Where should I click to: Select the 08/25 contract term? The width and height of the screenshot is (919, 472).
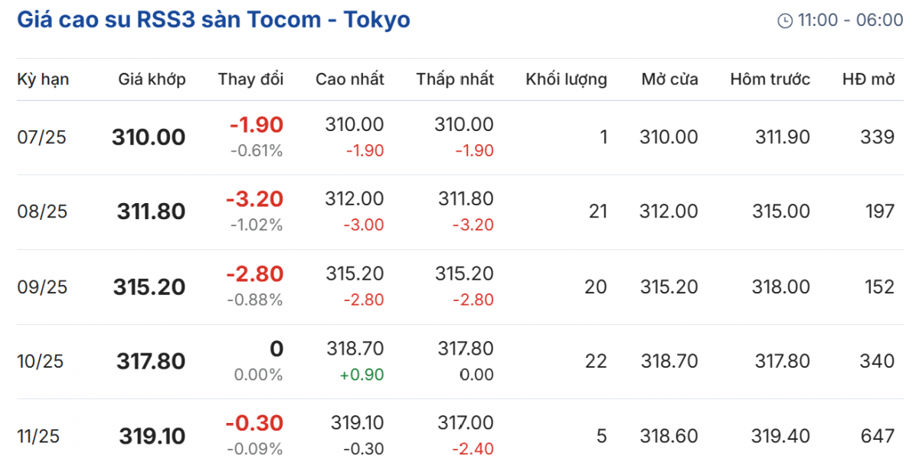click(42, 212)
